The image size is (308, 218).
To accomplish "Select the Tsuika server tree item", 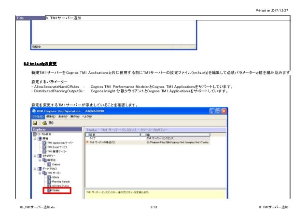I will pyautogui.click(x=56, y=190).
